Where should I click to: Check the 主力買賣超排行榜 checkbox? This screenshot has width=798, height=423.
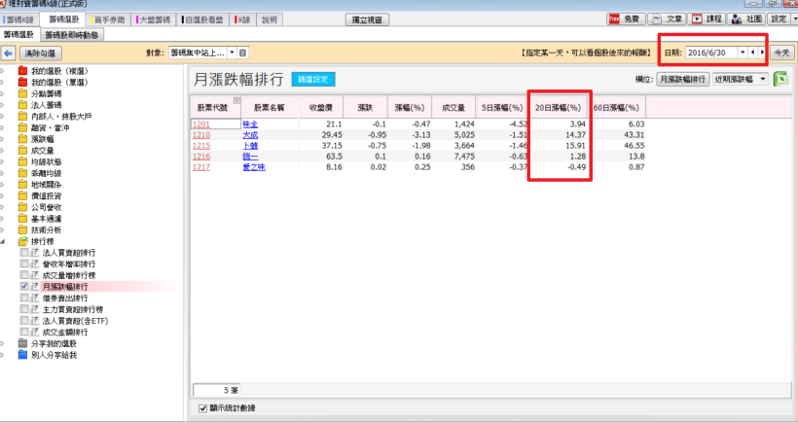[x=24, y=309]
